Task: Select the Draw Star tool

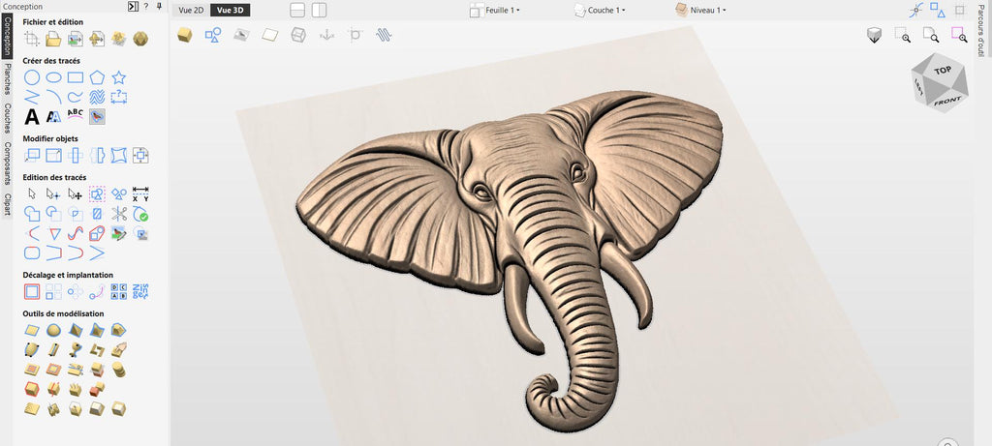Action: tap(118, 77)
